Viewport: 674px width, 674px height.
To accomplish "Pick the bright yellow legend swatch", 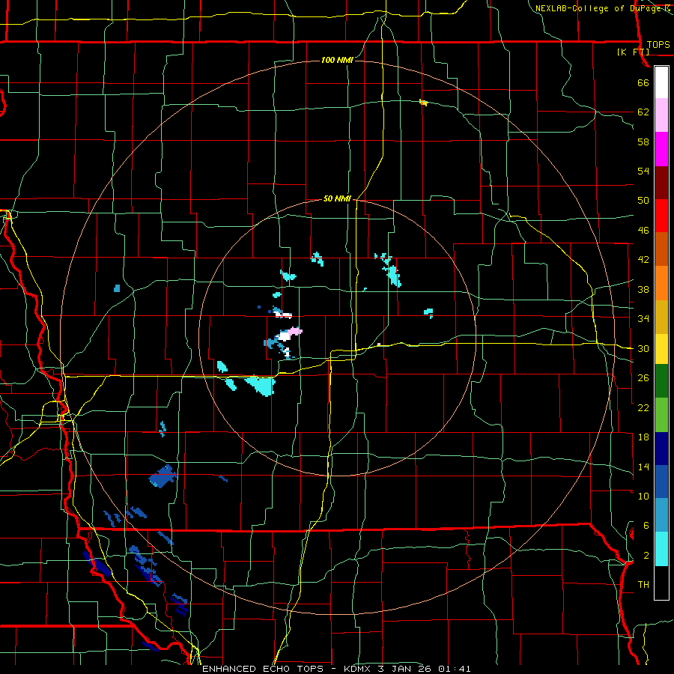I will [661, 349].
